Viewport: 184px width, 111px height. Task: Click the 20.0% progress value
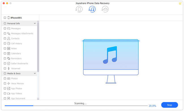coord(152,106)
